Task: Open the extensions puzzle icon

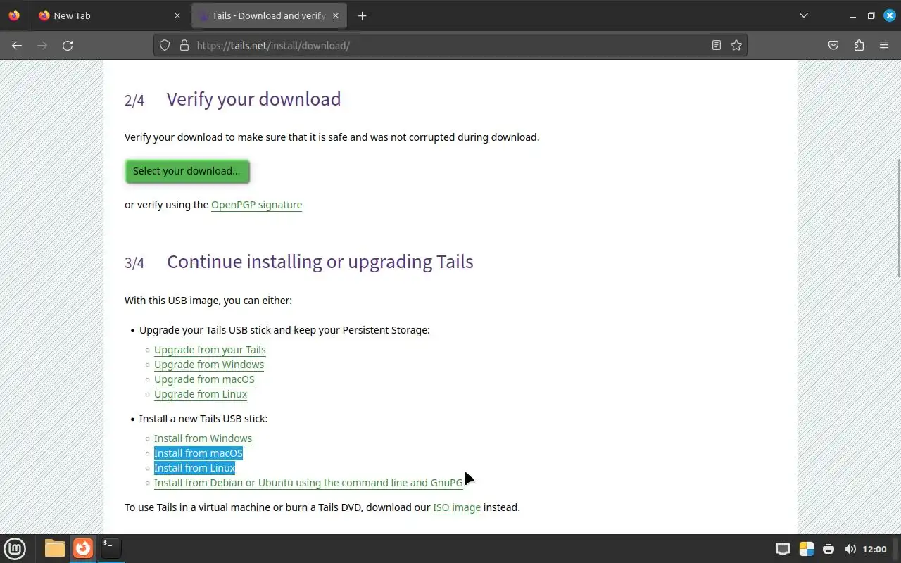Action: 859,45
